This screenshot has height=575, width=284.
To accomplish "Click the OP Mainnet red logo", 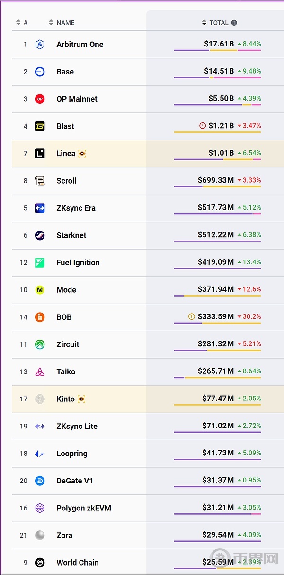I will (40, 99).
